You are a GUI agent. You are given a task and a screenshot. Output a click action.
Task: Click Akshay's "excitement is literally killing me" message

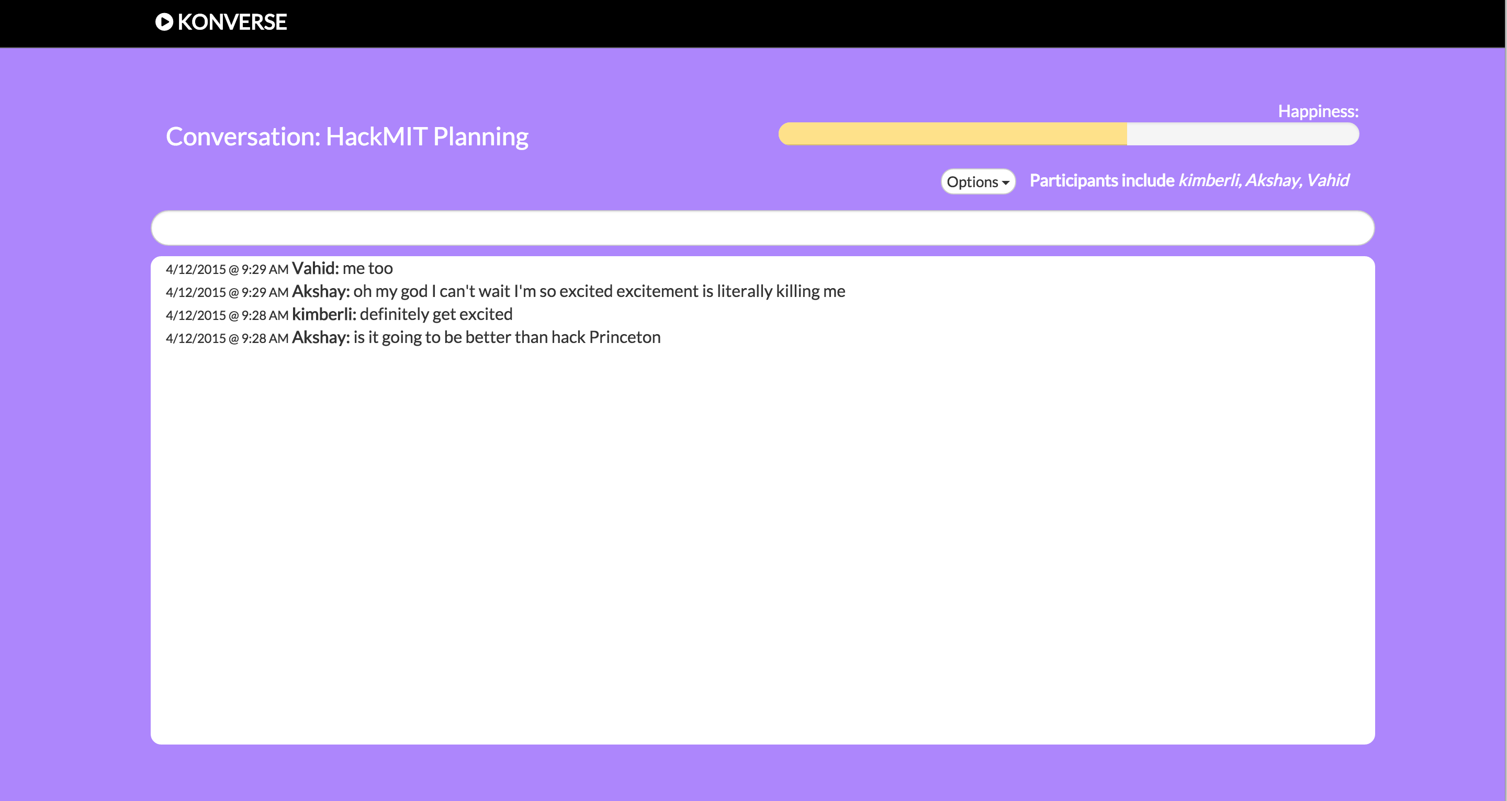[599, 291]
